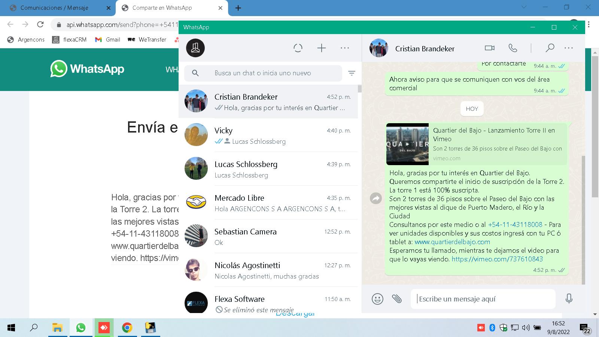
Task: Click the attach file paperclip icon
Action: click(x=397, y=299)
